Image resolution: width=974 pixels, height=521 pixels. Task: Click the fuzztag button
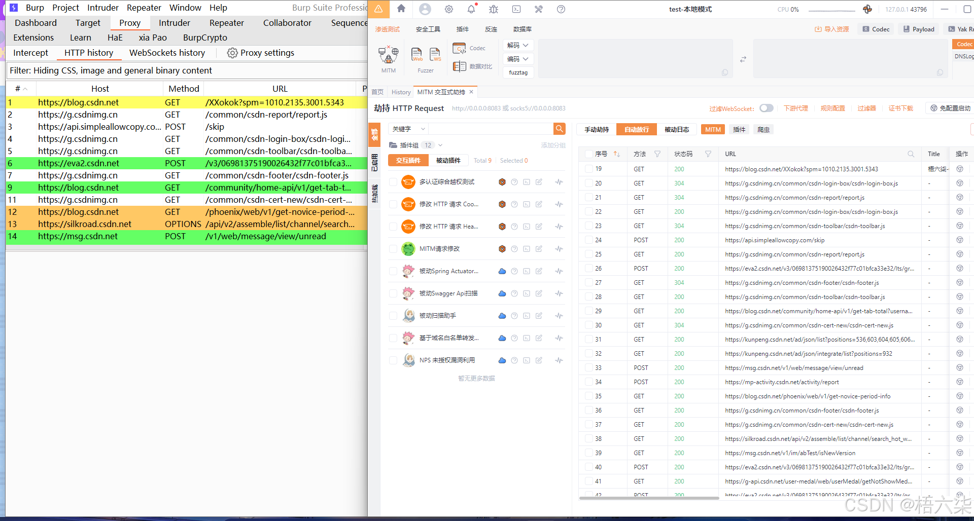[x=518, y=72]
